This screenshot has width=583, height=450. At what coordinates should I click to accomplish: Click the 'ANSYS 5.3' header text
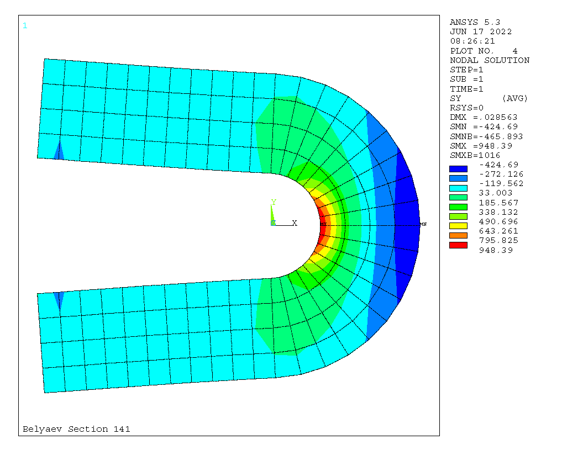[475, 22]
